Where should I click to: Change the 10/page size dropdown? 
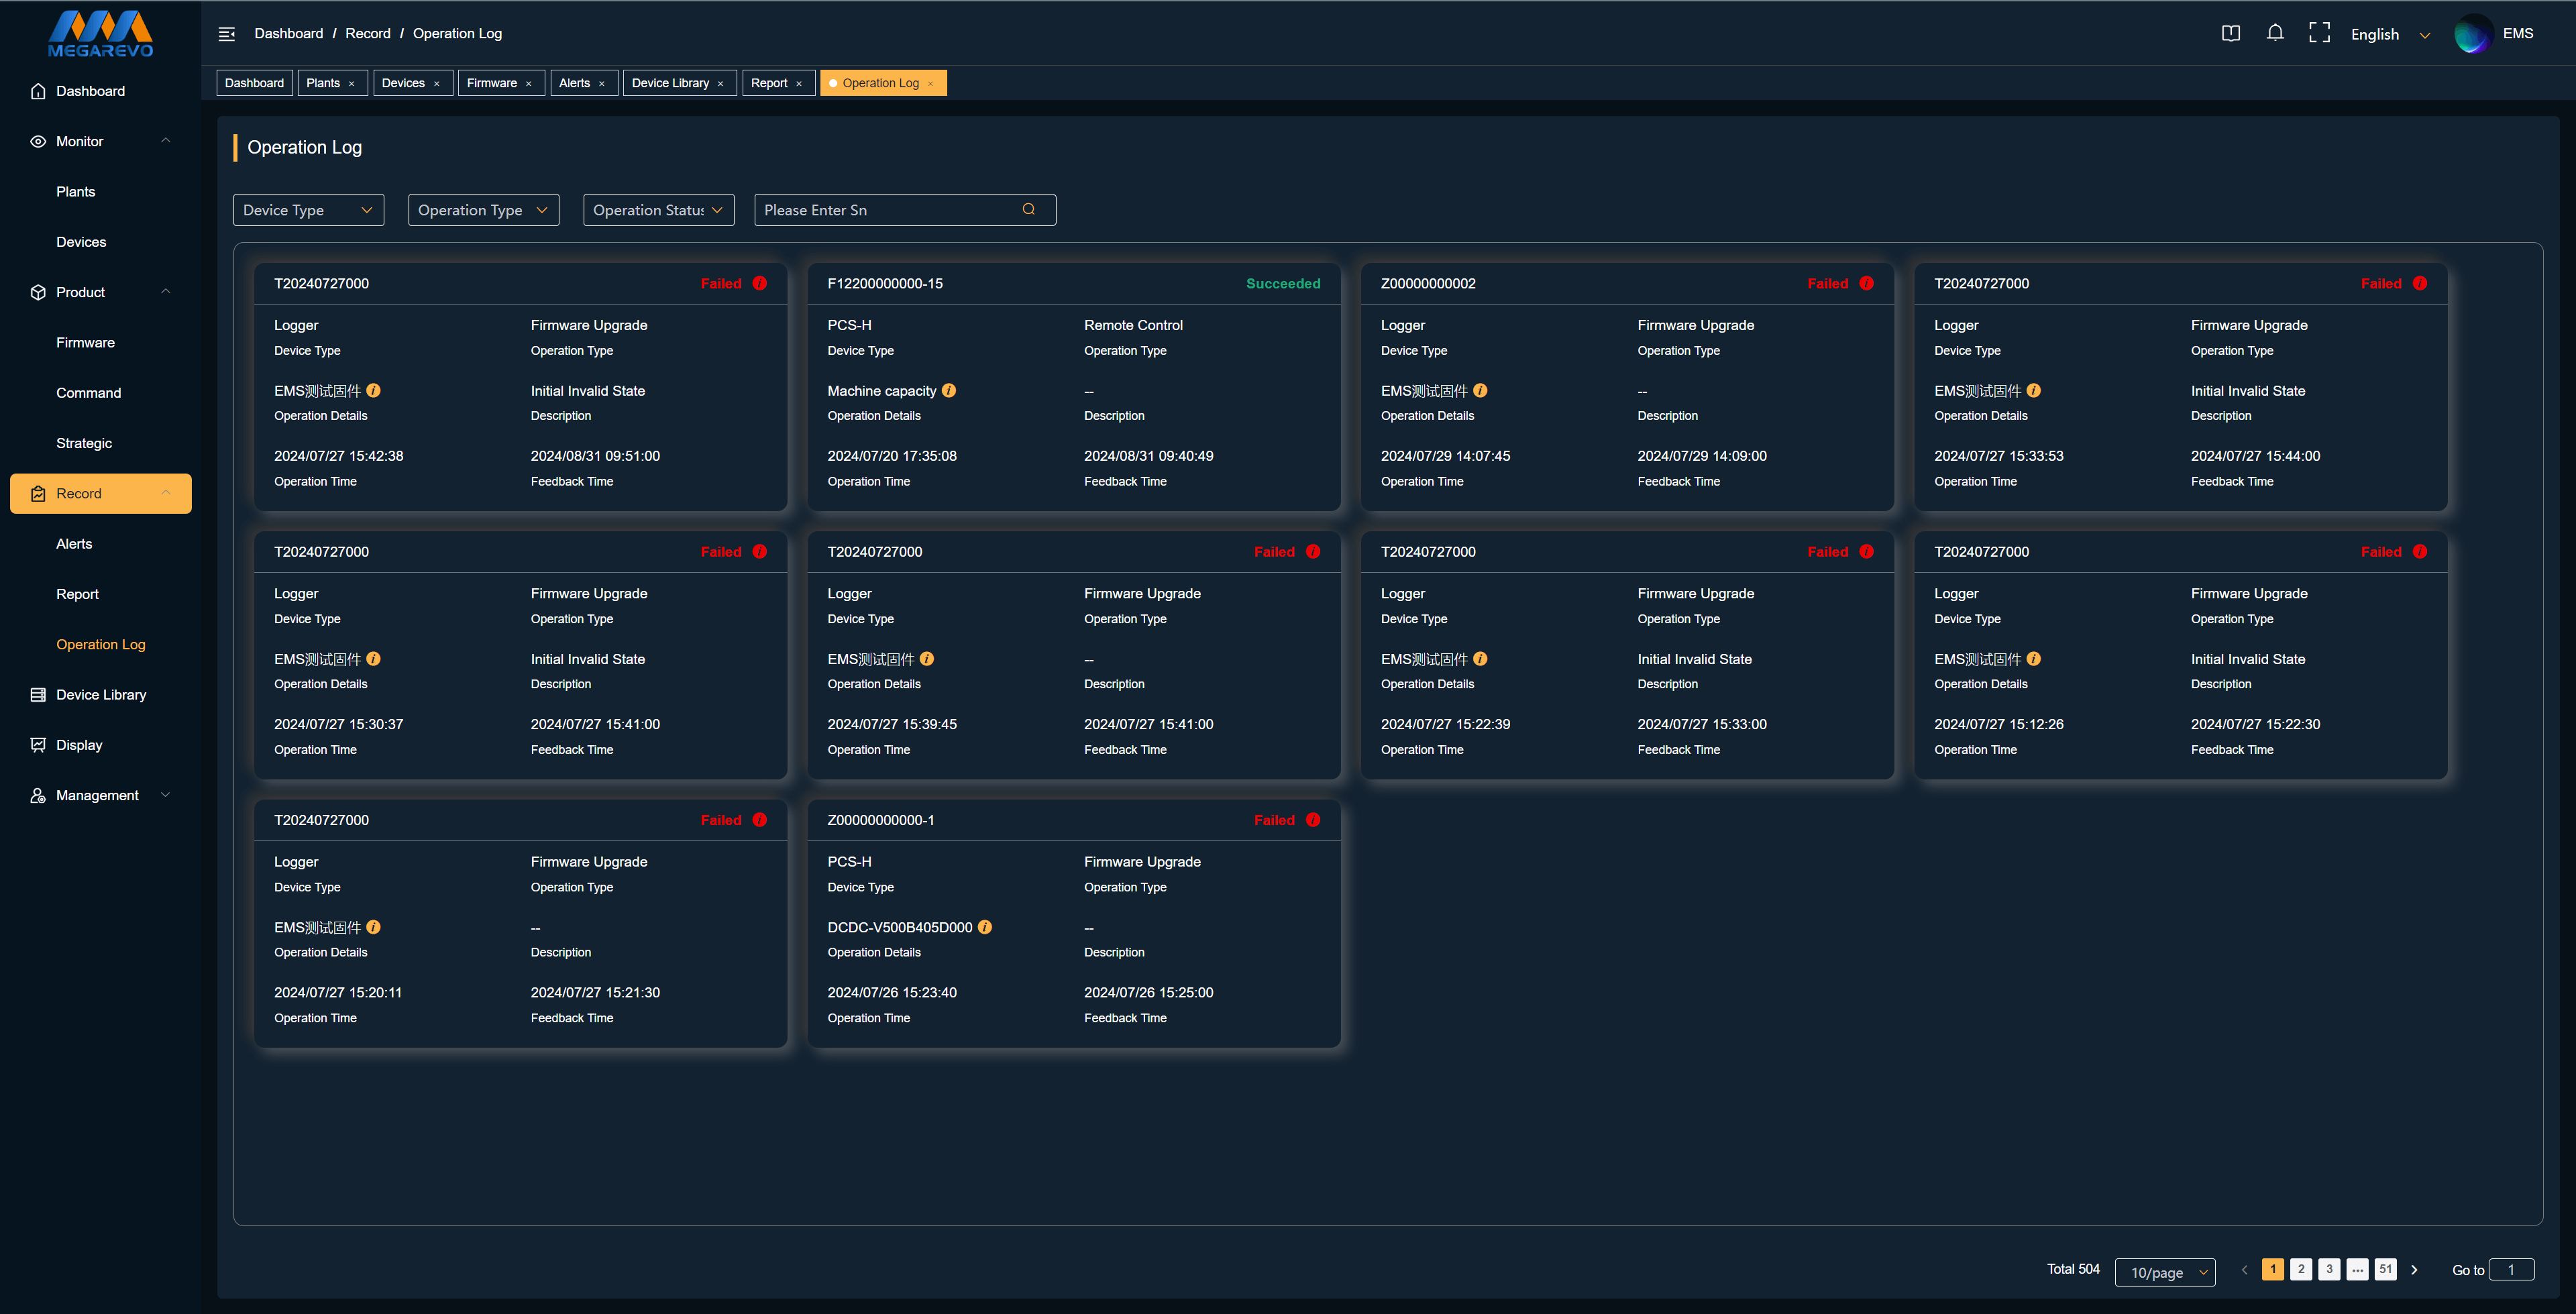2165,1272
